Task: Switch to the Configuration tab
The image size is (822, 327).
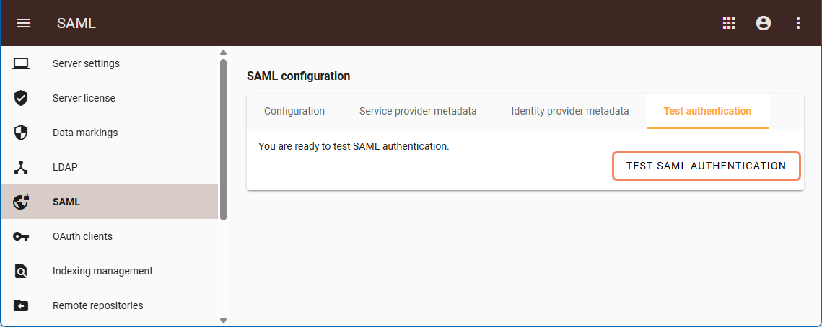Action: (x=294, y=111)
